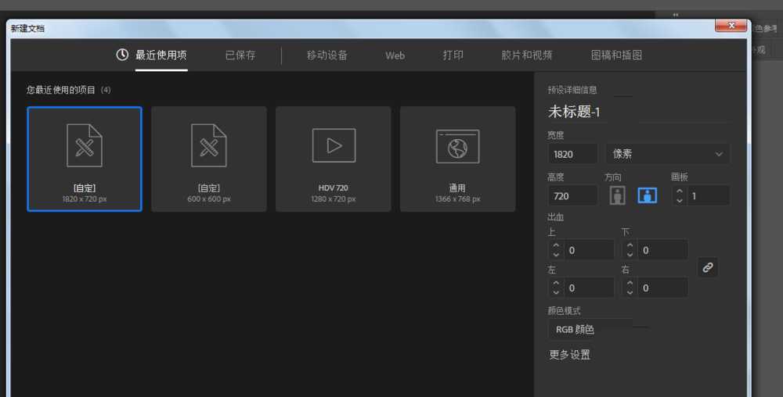Switch to the Web tab
This screenshot has height=397, width=783.
pos(395,55)
